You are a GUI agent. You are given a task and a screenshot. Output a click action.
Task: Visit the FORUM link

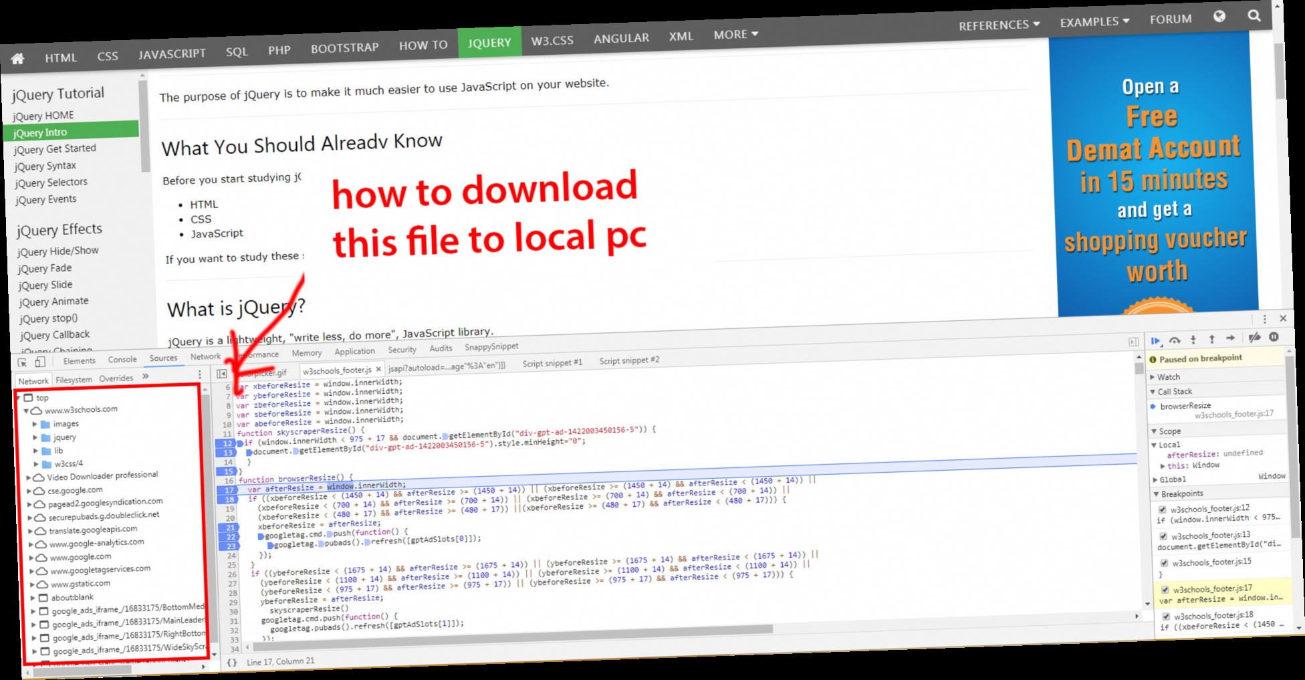tap(1171, 19)
